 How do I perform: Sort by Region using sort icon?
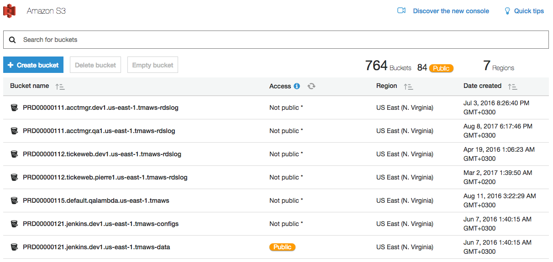point(408,86)
